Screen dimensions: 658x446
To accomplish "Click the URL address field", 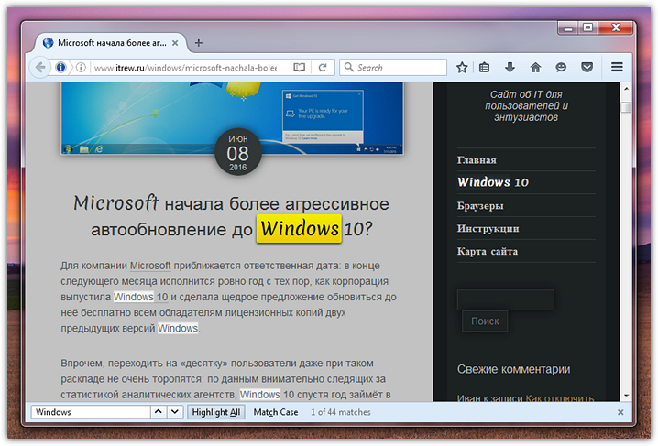I will coord(185,68).
